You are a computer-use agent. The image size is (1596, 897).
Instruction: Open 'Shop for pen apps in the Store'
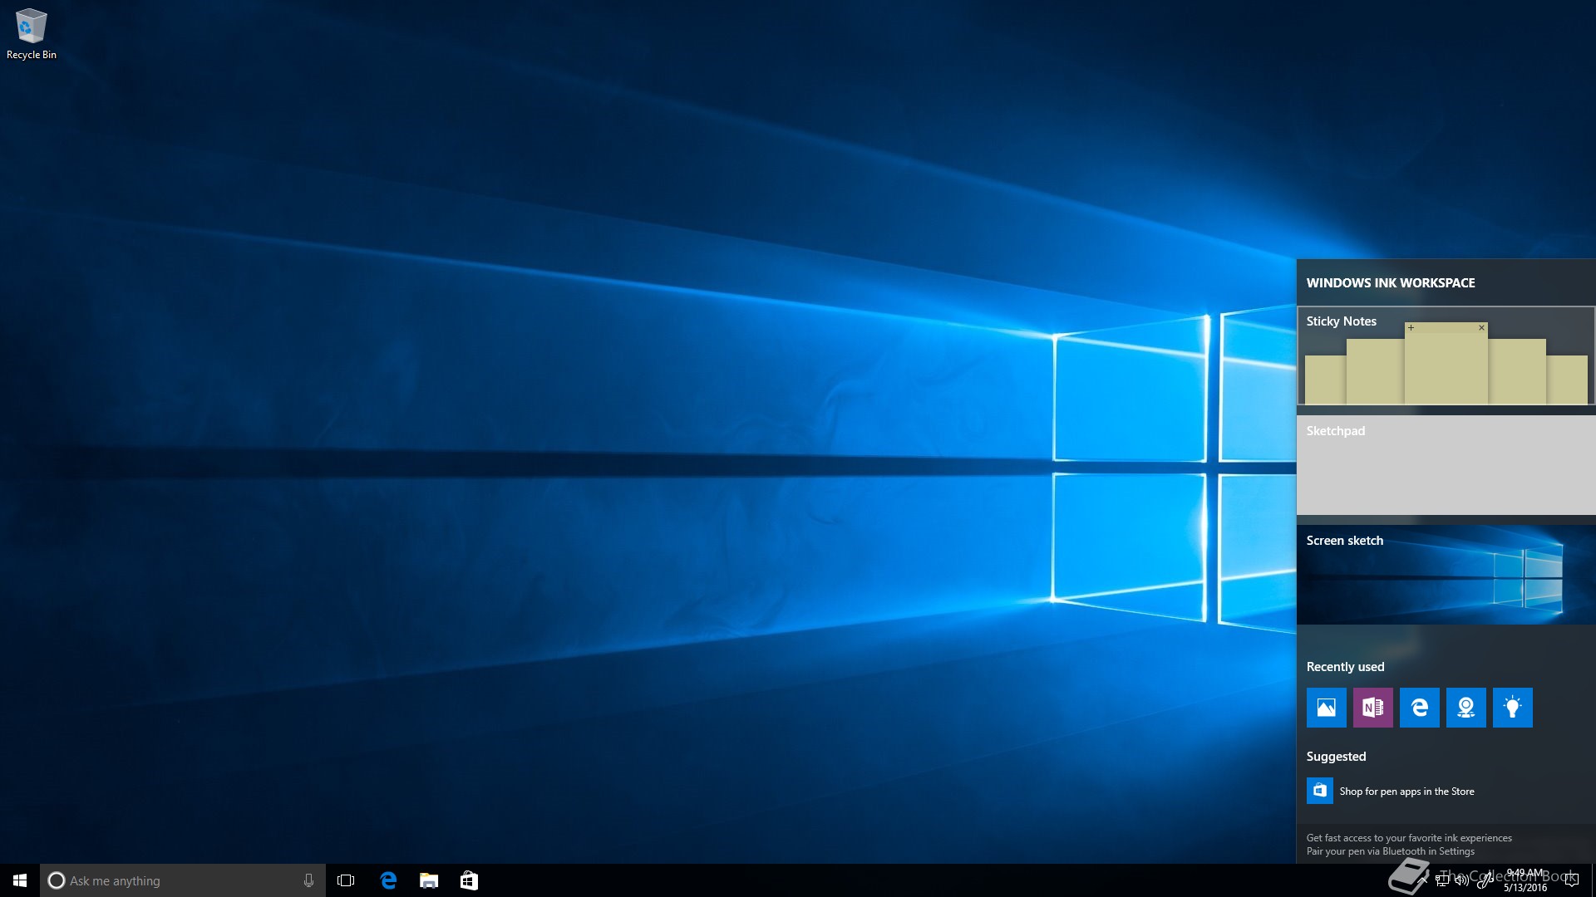[1406, 792]
